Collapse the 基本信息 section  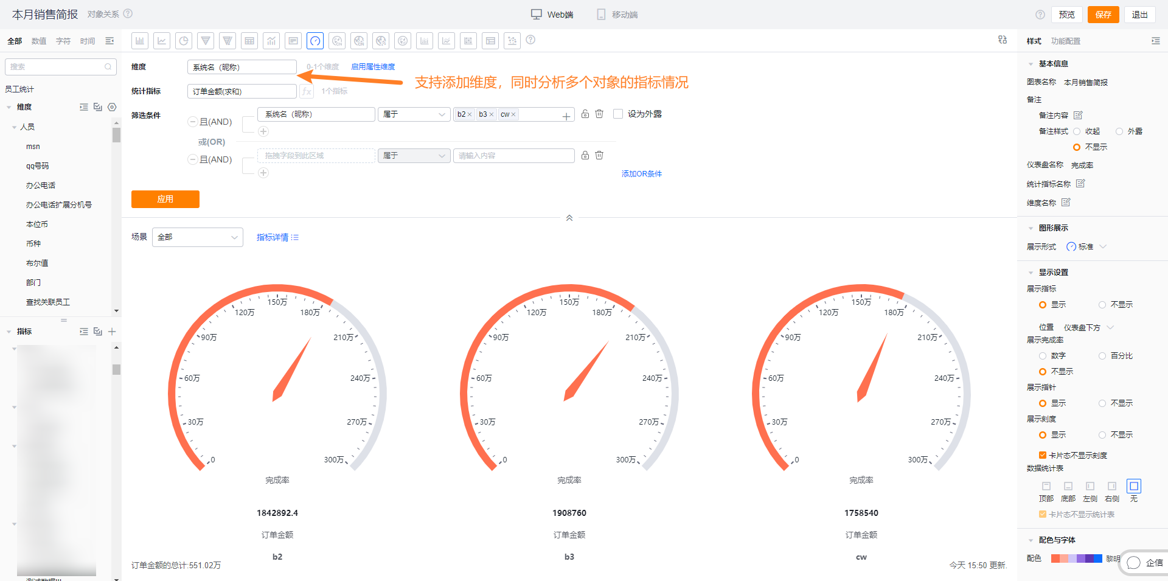(x=1031, y=64)
